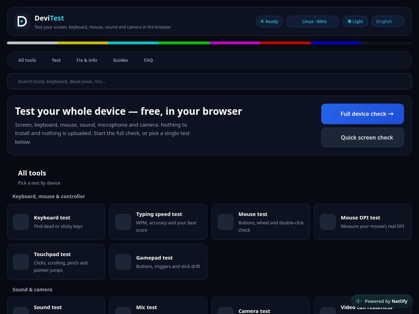The image size is (419, 314).
Task: Click the red color bar segment
Action: tap(285, 43)
